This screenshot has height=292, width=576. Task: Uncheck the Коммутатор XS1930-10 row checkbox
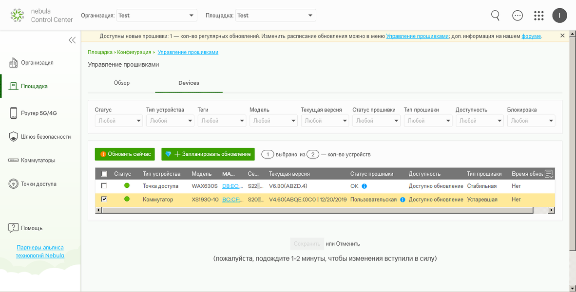[104, 199]
